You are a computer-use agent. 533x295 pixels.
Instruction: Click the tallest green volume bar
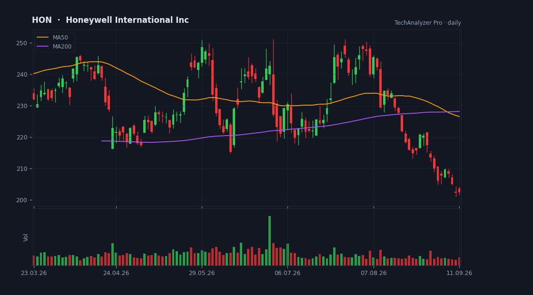269,241
